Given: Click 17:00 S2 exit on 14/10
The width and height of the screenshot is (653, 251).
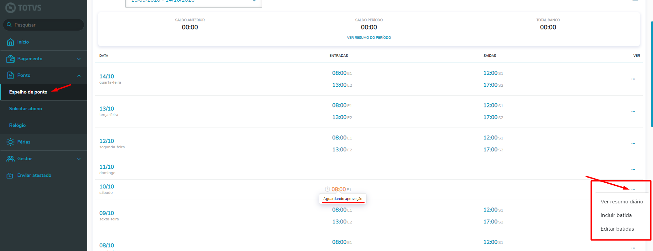Looking at the screenshot, I should (493, 85).
